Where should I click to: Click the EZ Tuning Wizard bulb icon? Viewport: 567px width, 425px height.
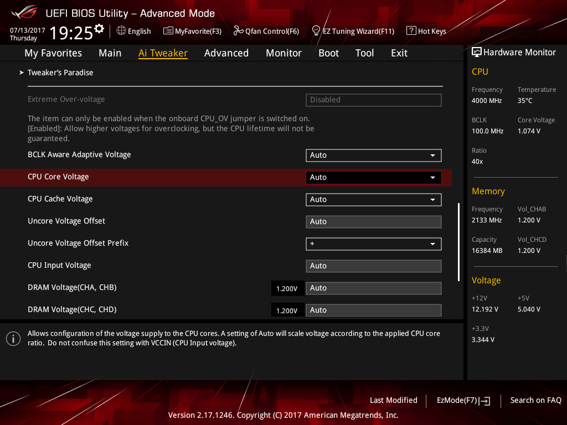coord(316,31)
